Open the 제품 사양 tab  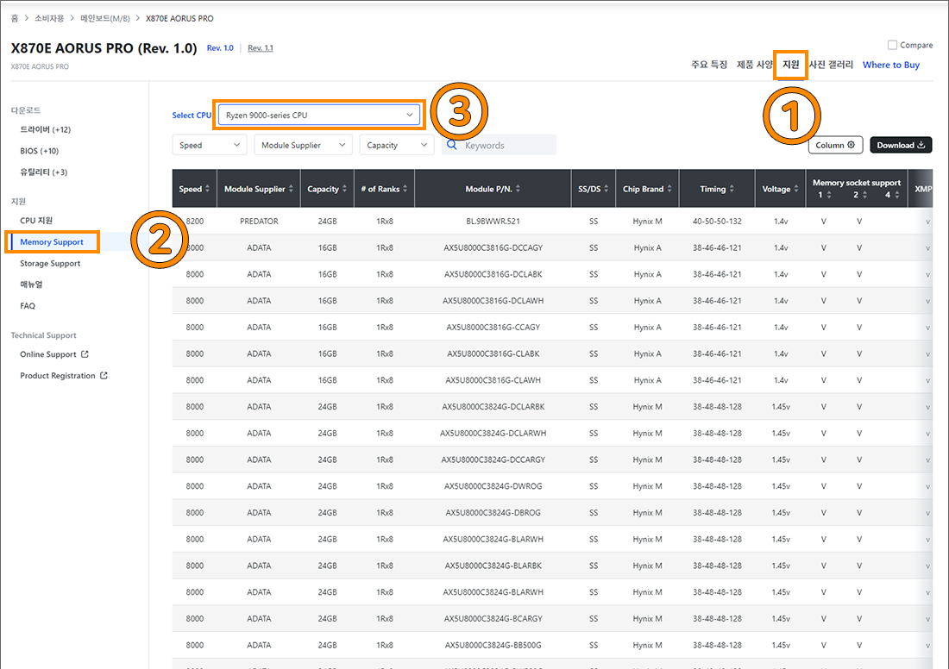[754, 65]
